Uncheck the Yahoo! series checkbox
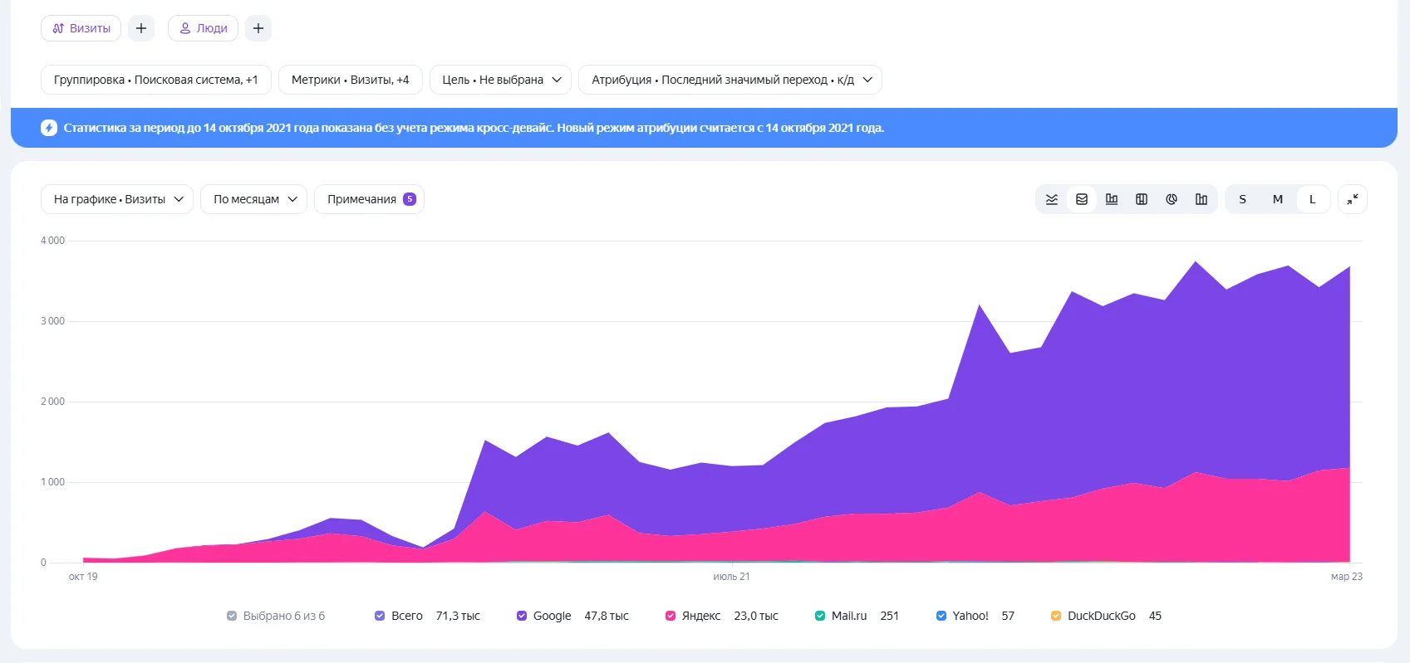 941,616
